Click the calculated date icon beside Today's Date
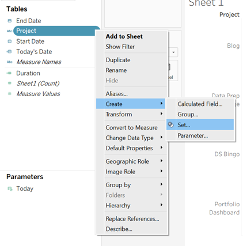The width and height of the screenshot is (243, 246). coord(9,51)
